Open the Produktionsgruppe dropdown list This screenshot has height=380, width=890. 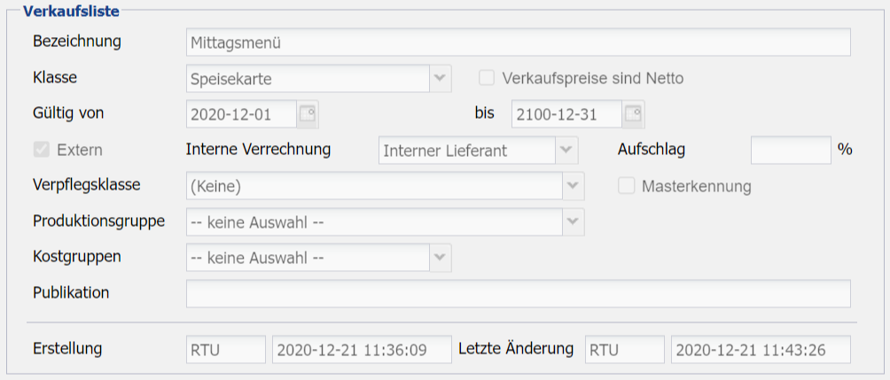pyautogui.click(x=574, y=221)
